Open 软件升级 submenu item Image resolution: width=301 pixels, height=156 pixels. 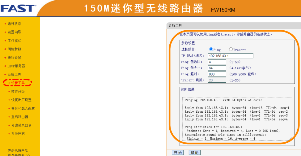point(18,92)
